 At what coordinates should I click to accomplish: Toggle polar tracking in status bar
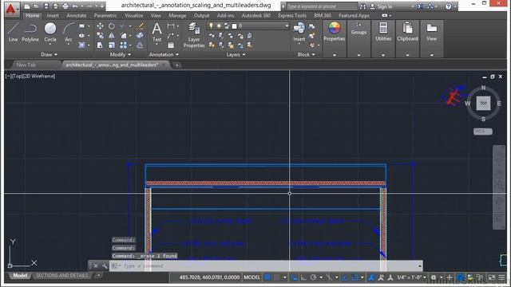click(x=313, y=277)
